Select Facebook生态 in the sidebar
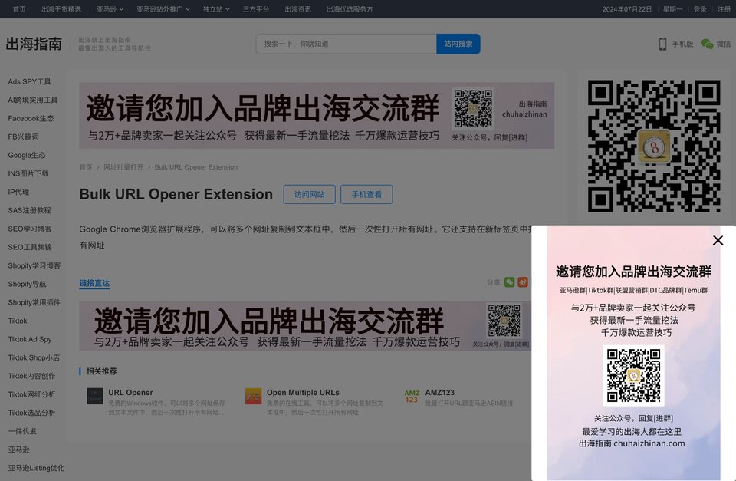The height and width of the screenshot is (481, 736). (31, 118)
